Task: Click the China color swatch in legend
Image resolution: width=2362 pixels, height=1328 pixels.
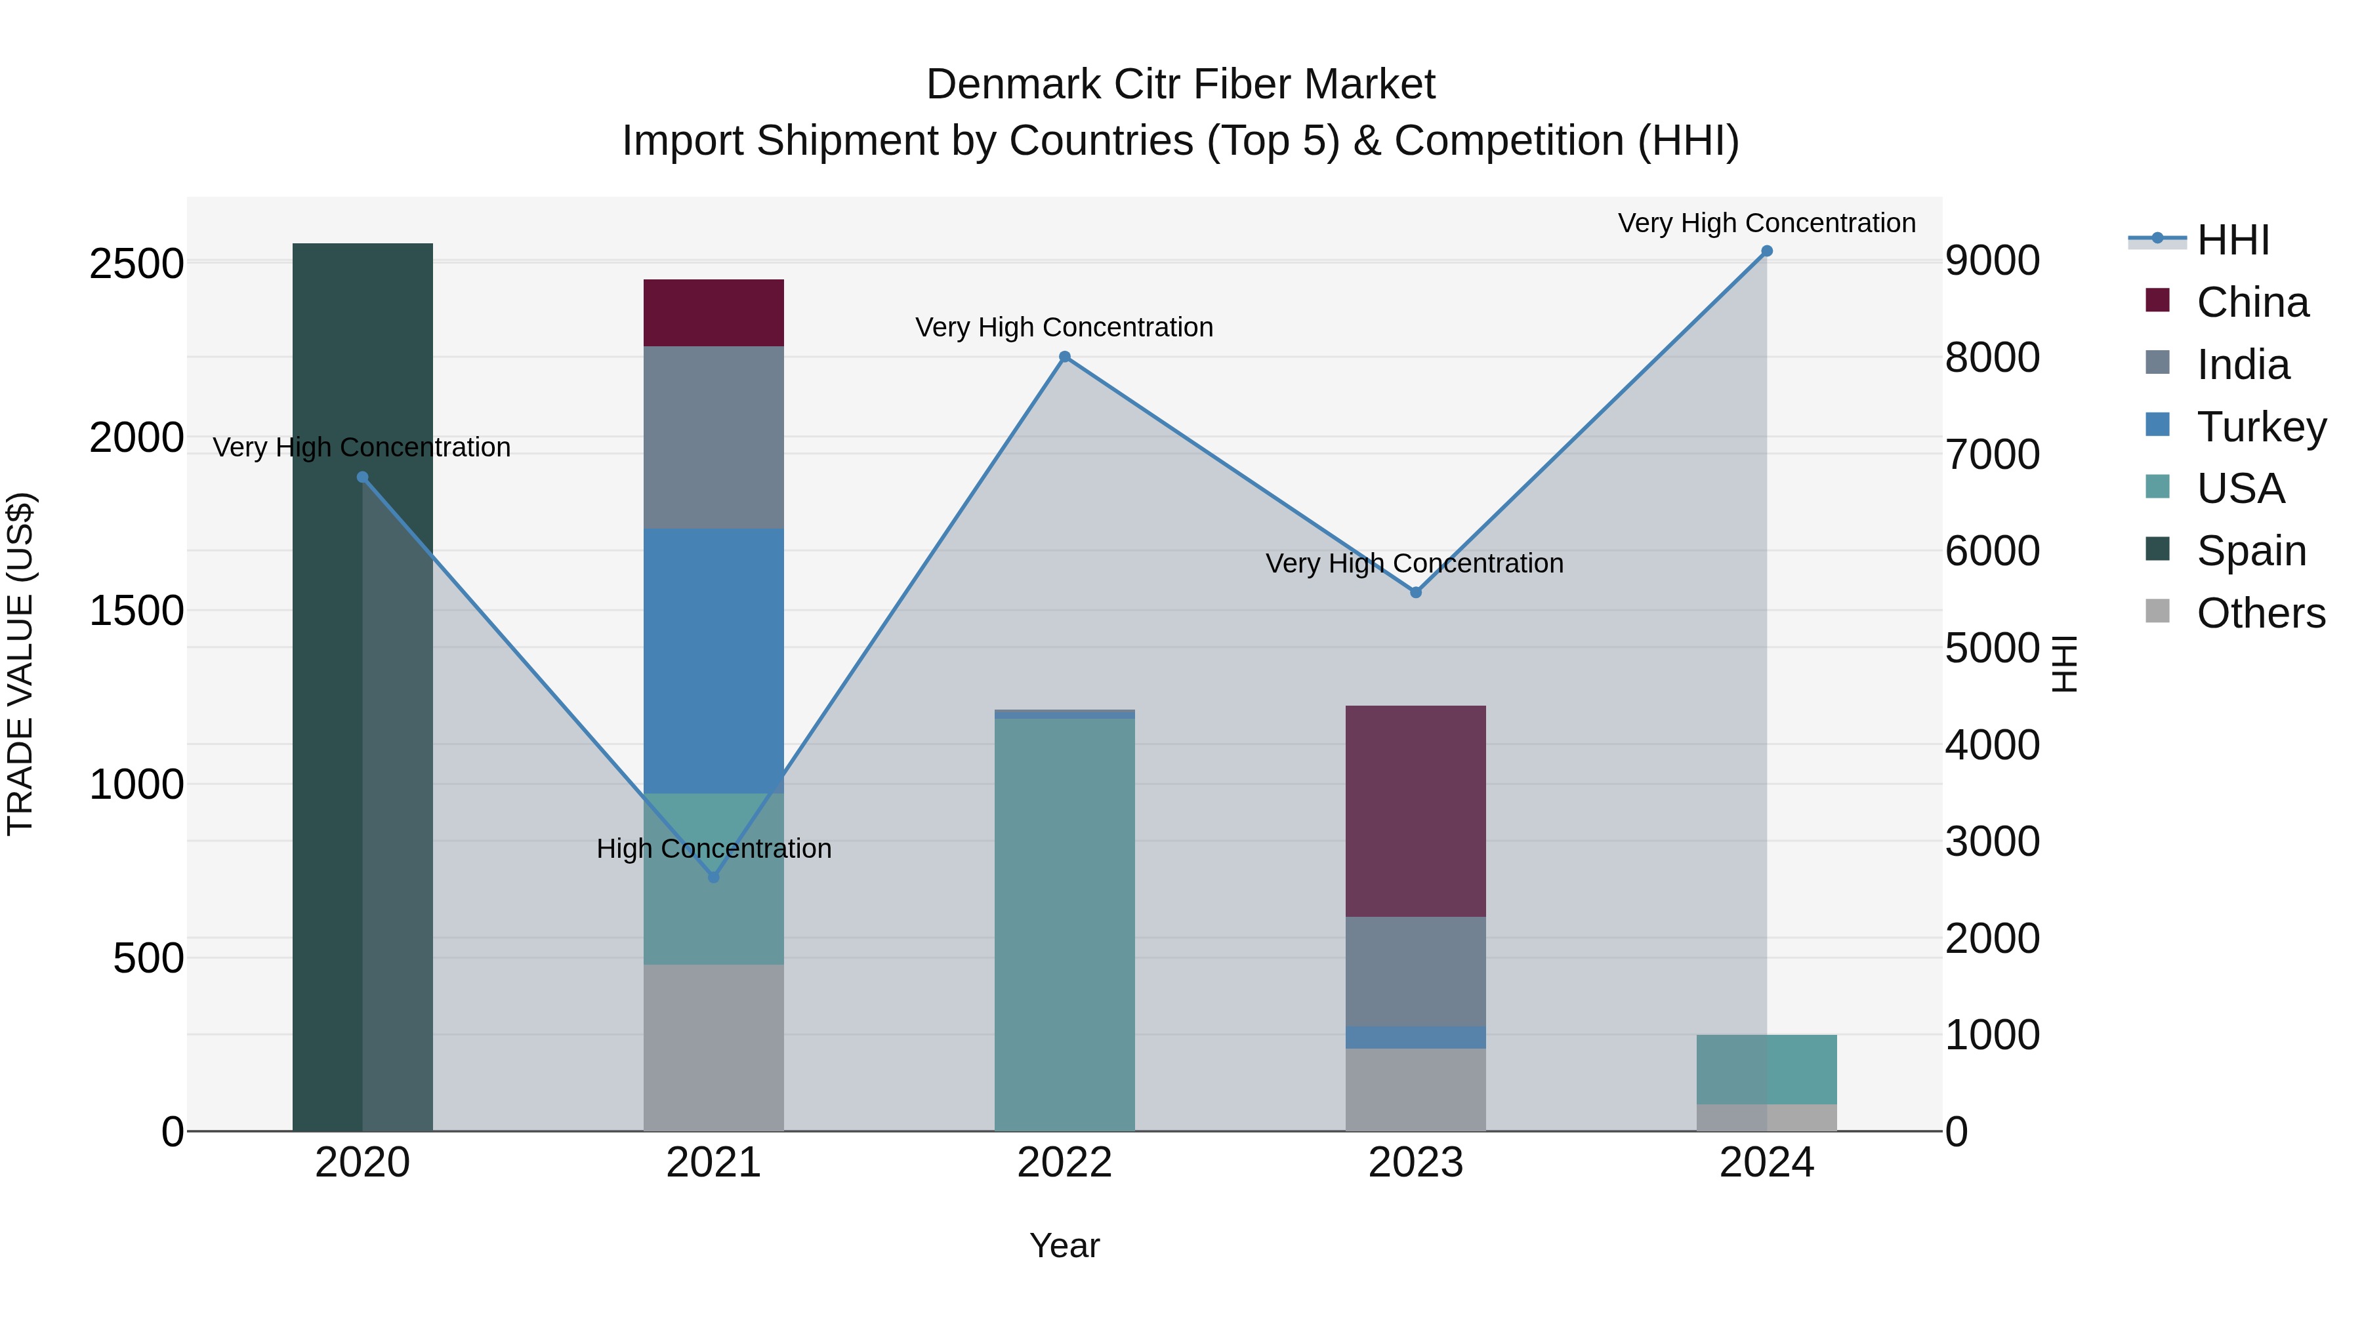Action: (x=2157, y=300)
